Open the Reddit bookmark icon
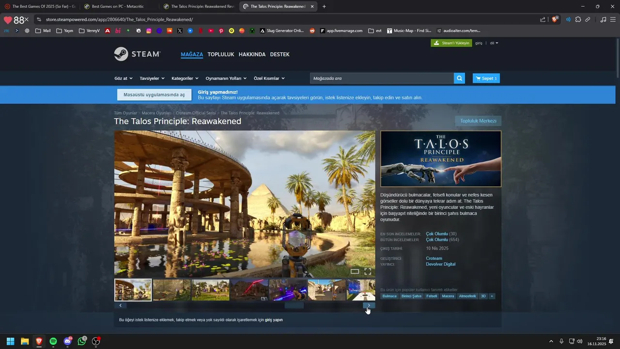The height and width of the screenshot is (349, 620). [312, 31]
